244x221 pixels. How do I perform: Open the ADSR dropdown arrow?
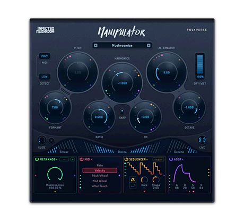pyautogui.click(x=182, y=159)
